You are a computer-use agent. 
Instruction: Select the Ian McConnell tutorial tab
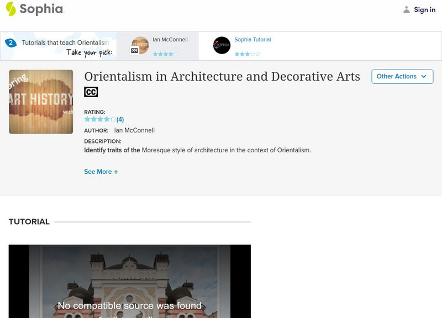click(157, 46)
